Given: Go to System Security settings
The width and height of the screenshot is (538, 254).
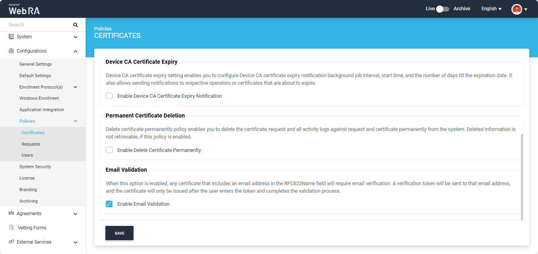Looking at the screenshot, I should click(35, 167).
